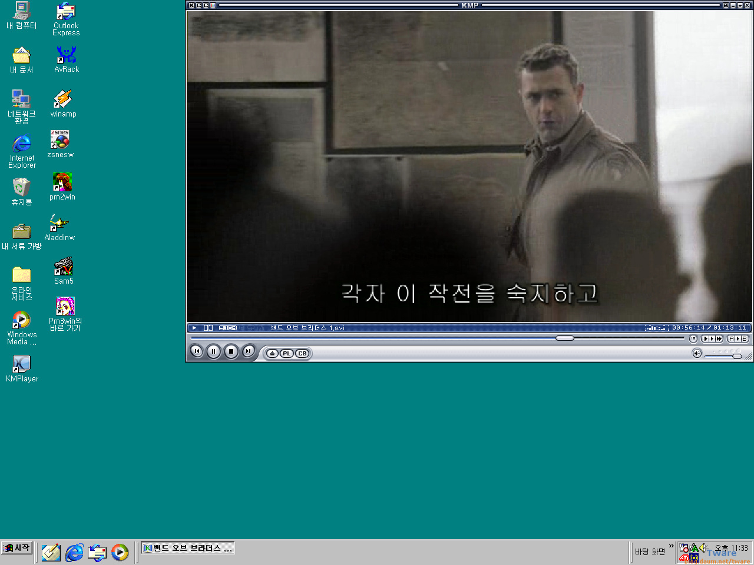Viewport: 754px width, 565px height.
Task: Click the video display area in KMP
Action: (469, 167)
